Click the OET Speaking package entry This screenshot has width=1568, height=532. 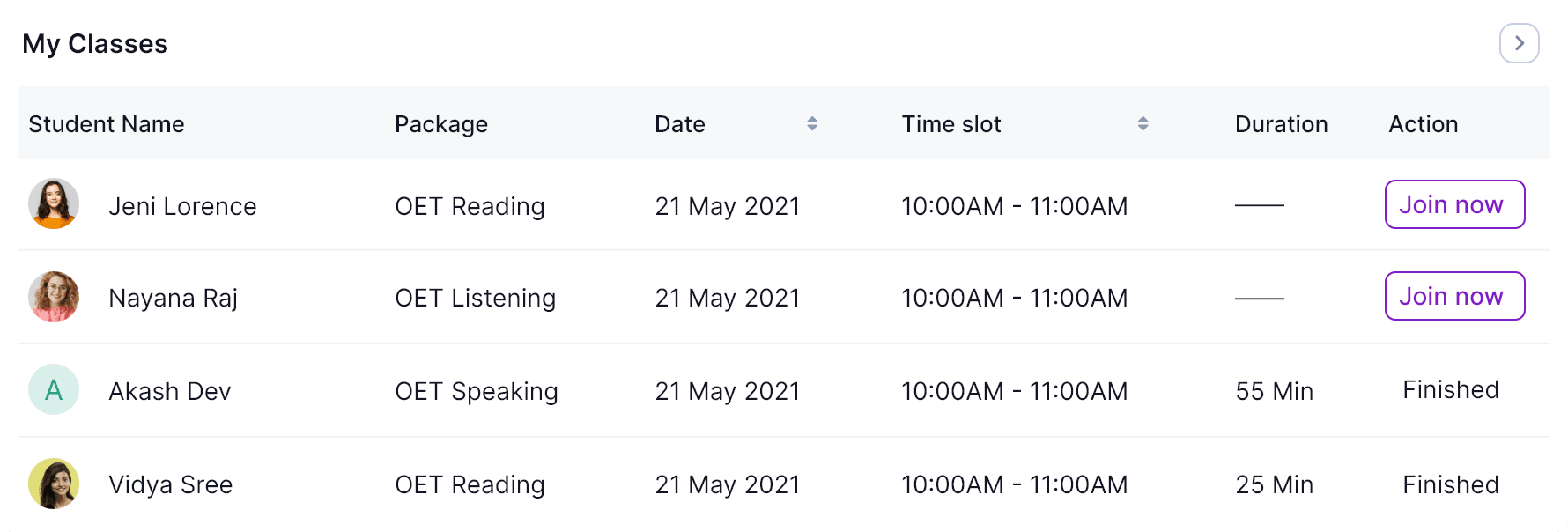[x=476, y=391]
